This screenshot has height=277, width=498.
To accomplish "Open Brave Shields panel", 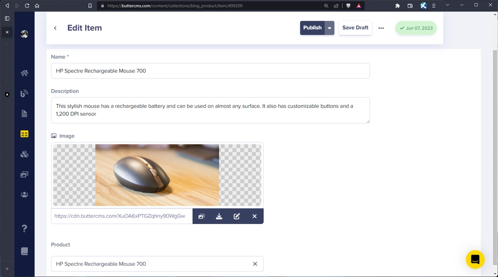I will pyautogui.click(x=349, y=6).
